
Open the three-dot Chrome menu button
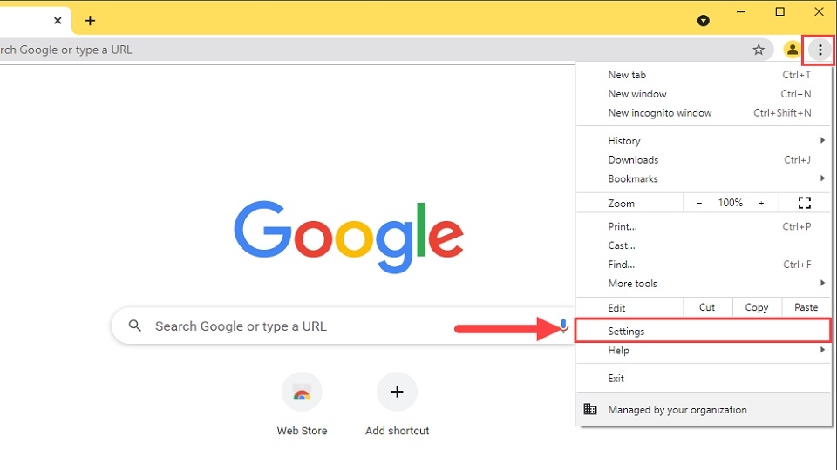820,50
